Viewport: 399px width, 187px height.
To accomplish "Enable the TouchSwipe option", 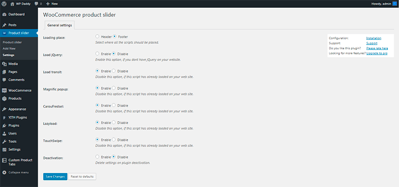I will pos(97,140).
